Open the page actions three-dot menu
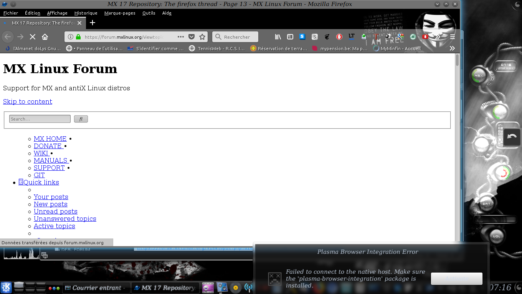This screenshot has height=294, width=522. (181, 37)
